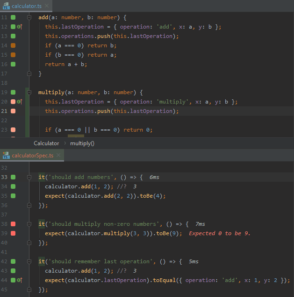294x297 pixels.
Task: Switch to the calculator.ts tab
Action: point(26,5)
